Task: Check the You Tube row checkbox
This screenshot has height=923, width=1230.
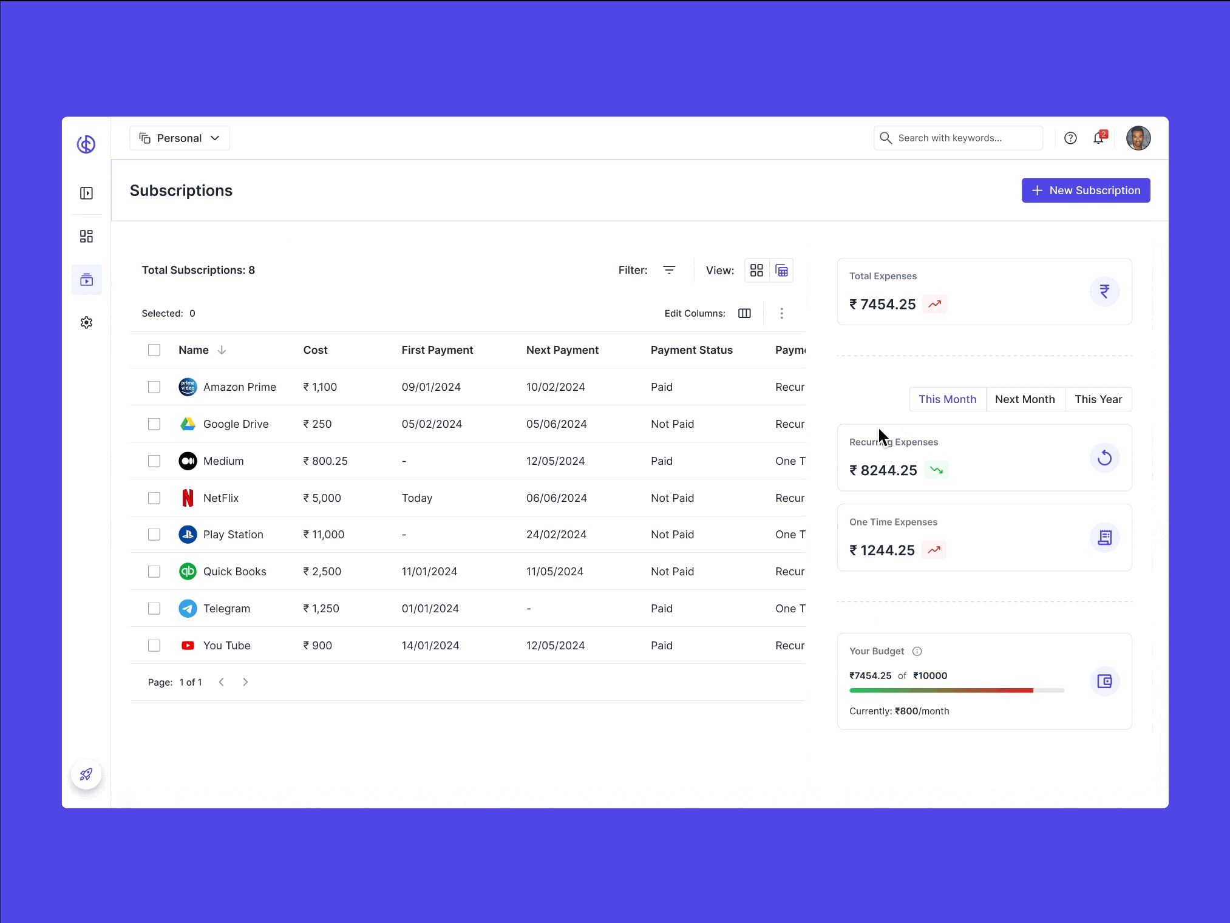Action: 154,646
